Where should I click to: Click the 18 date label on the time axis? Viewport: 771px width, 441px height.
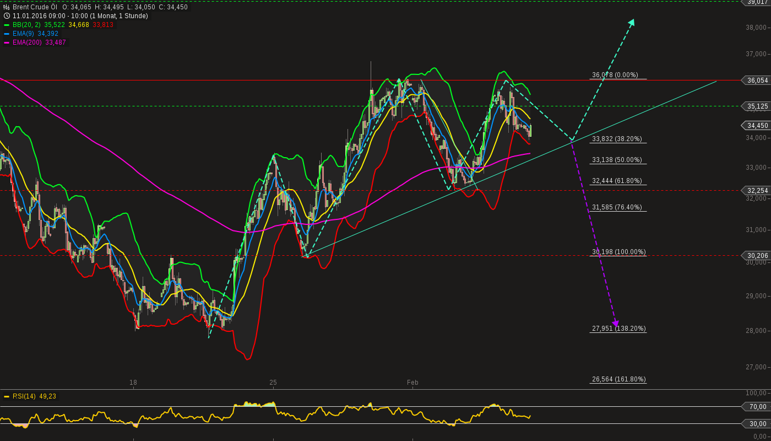133,382
